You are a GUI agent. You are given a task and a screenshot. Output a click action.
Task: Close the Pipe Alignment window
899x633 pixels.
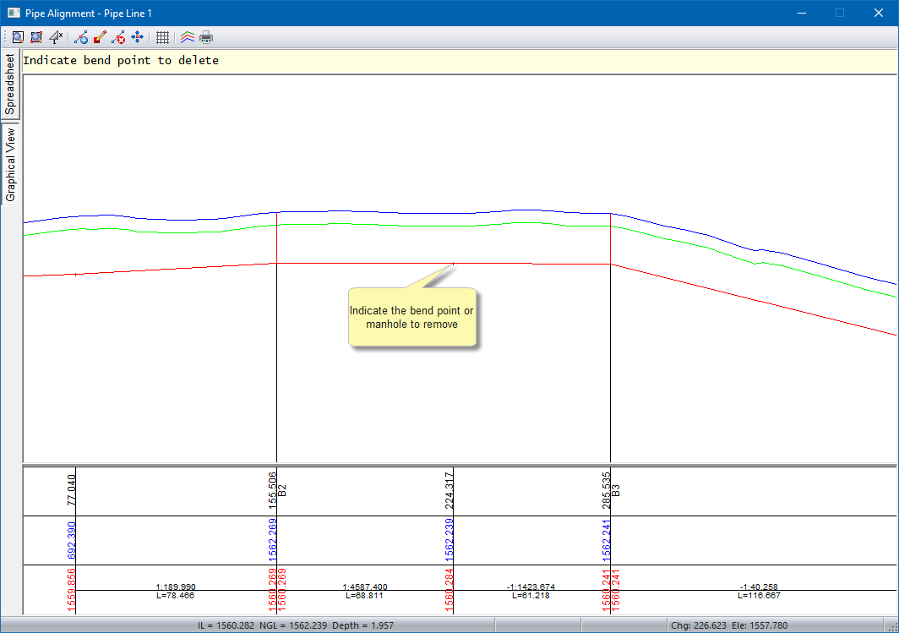(x=879, y=13)
